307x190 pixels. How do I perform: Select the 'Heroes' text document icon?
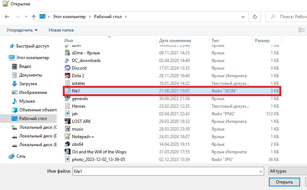[x=67, y=106]
